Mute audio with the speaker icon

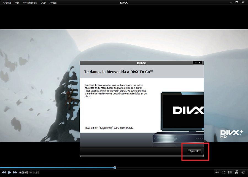pyautogui.click(x=217, y=172)
